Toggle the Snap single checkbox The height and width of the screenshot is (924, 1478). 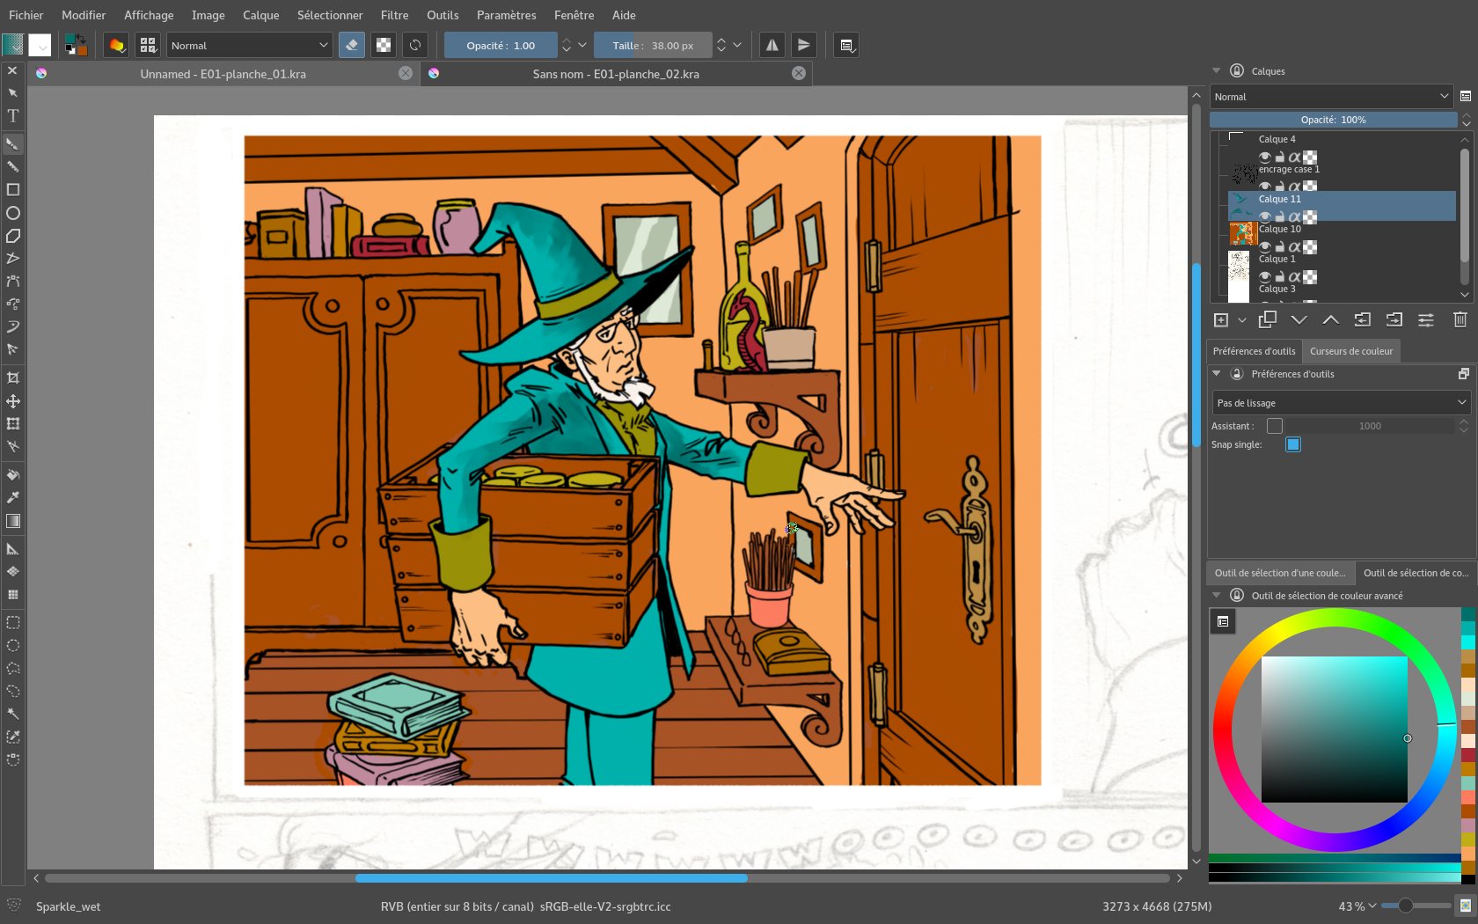(x=1293, y=444)
